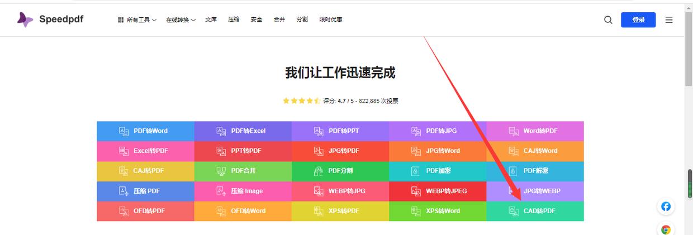Image resolution: width=693 pixels, height=235 pixels.
Task: Click the WEBP转JPG tile icon
Action: pyautogui.click(x=319, y=191)
